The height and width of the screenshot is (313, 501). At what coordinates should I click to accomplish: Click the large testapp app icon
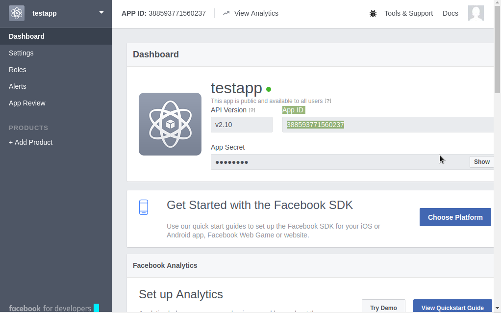(170, 124)
